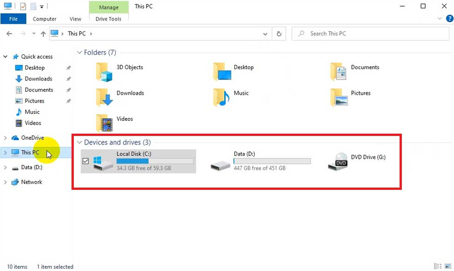Open the address bar history dropdown
The image size is (454, 271).
point(265,34)
